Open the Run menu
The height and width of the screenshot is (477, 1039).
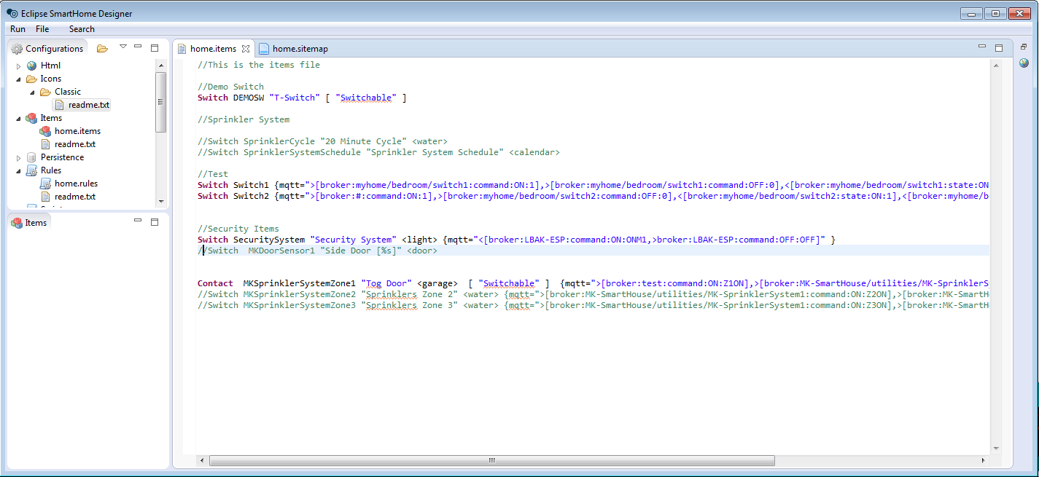click(17, 29)
